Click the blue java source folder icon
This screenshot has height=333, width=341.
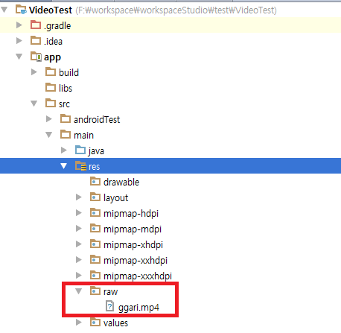click(80, 150)
